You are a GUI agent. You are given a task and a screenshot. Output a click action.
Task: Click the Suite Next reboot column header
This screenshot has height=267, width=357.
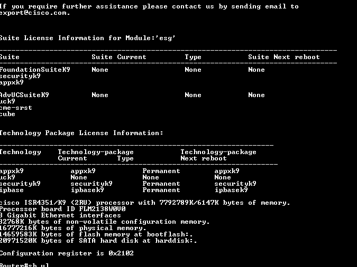pyautogui.click(x=284, y=57)
